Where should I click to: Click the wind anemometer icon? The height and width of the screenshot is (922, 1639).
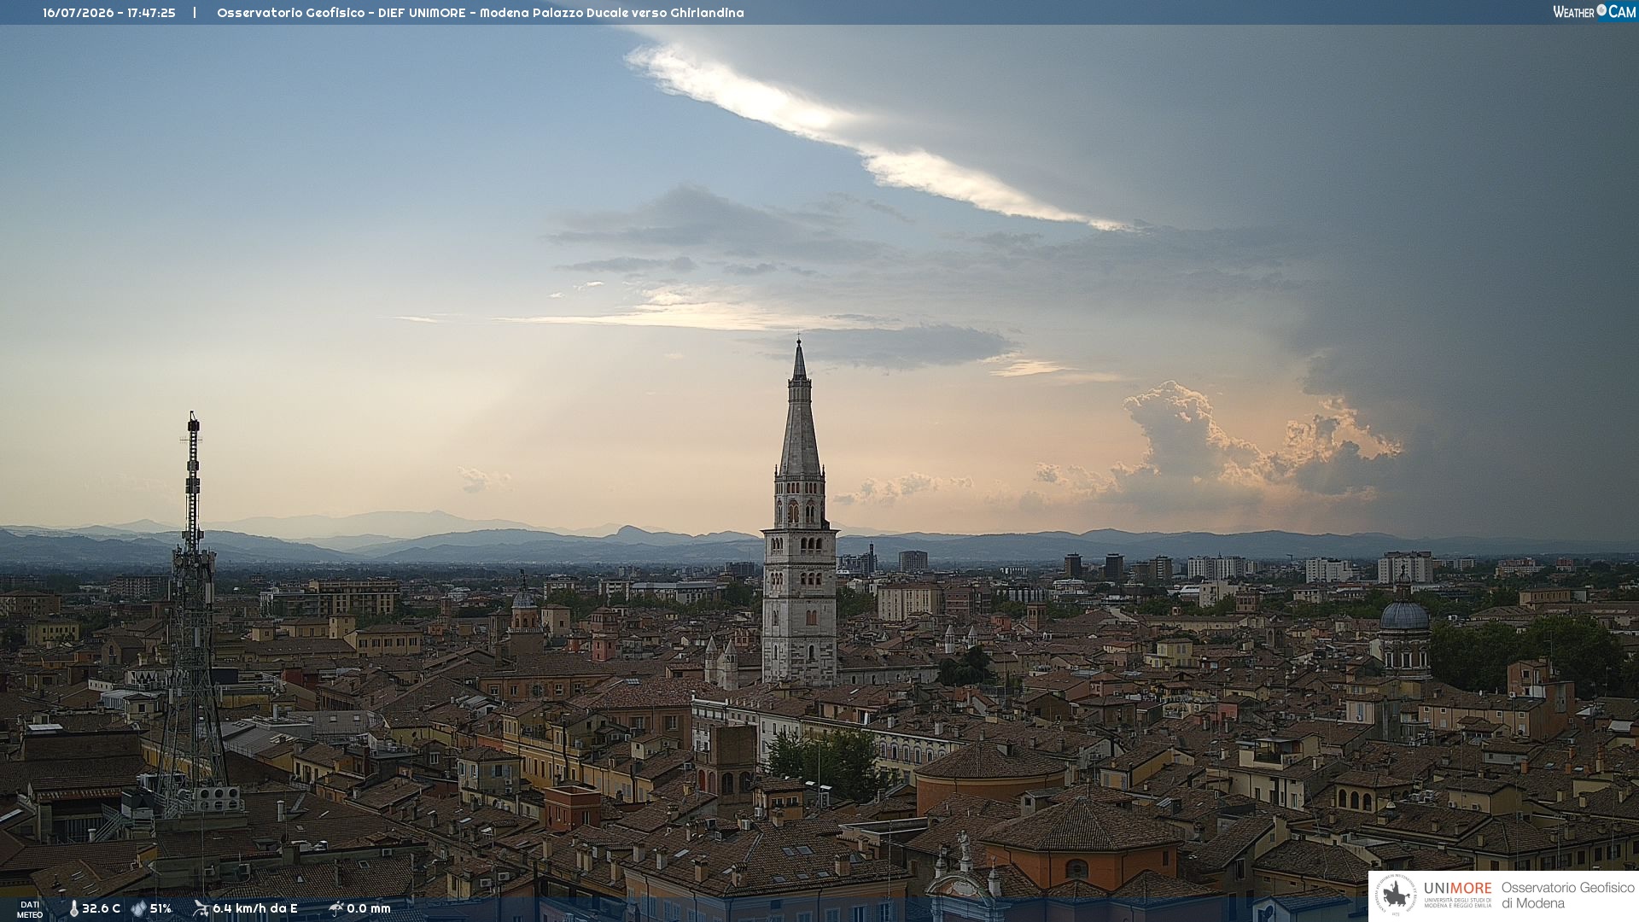[x=201, y=908]
